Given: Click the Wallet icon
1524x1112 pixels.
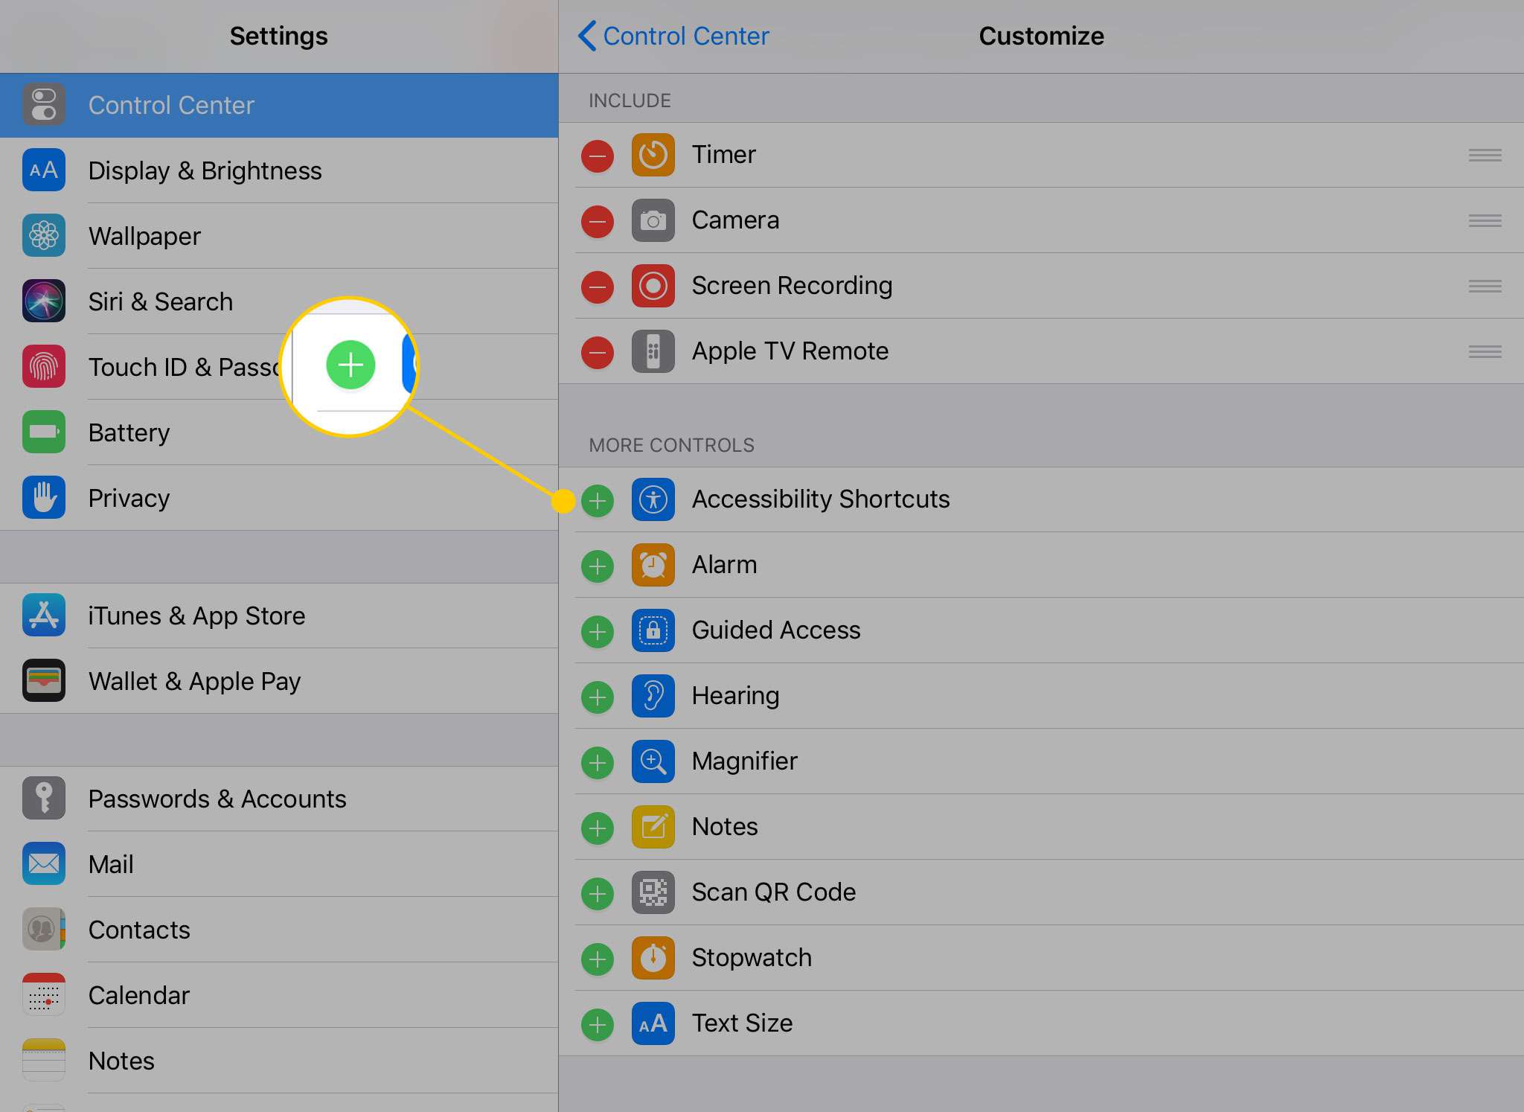Looking at the screenshot, I should point(44,680).
